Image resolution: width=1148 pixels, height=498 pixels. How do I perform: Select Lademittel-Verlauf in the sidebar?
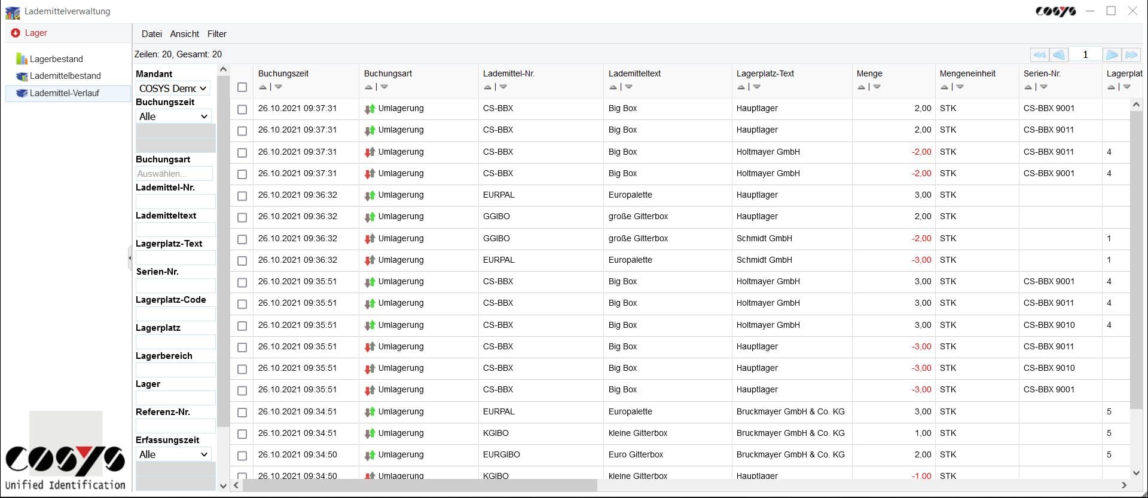(64, 93)
